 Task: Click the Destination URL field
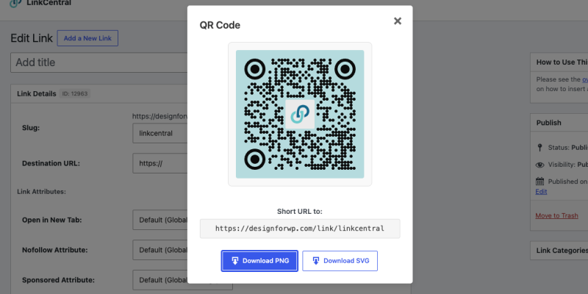[x=160, y=163]
